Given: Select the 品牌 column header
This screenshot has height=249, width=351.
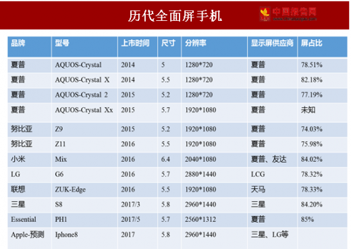Looking at the screenshot, I should 30,47.
